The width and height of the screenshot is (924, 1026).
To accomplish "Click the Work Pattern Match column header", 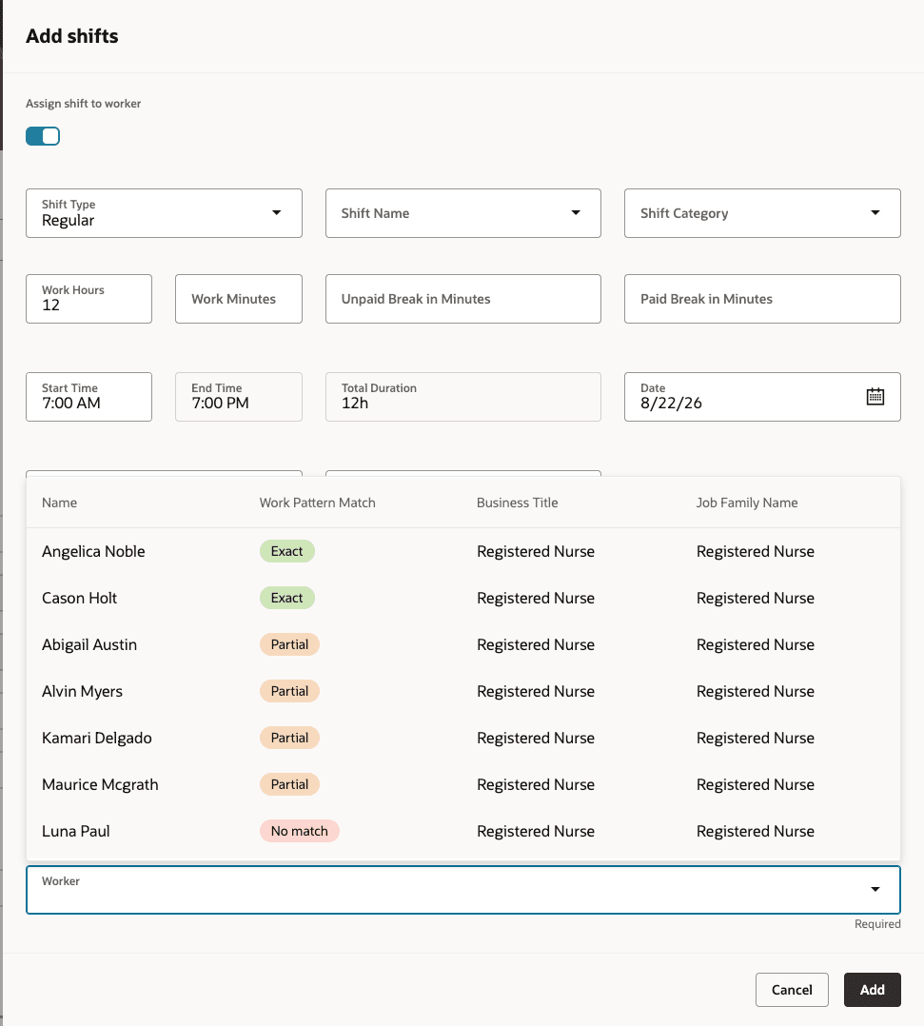I will [318, 503].
